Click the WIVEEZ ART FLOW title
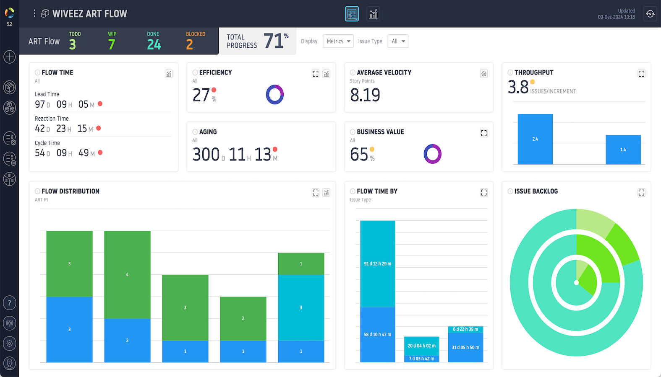 pyautogui.click(x=90, y=13)
